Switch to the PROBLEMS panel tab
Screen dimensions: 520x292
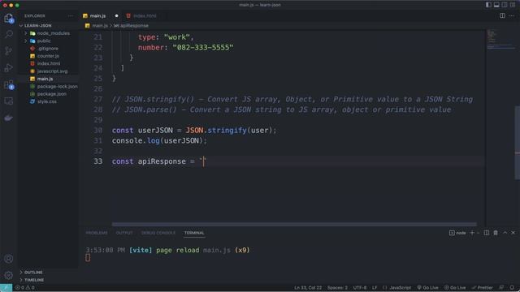pos(97,233)
